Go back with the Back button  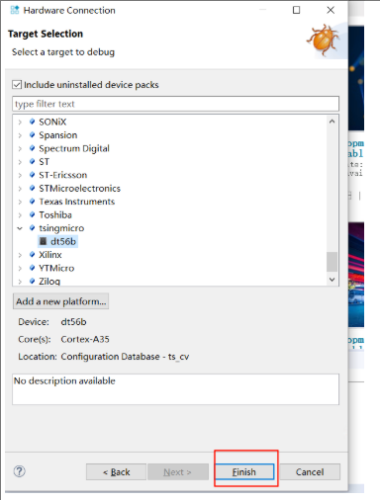(116, 472)
